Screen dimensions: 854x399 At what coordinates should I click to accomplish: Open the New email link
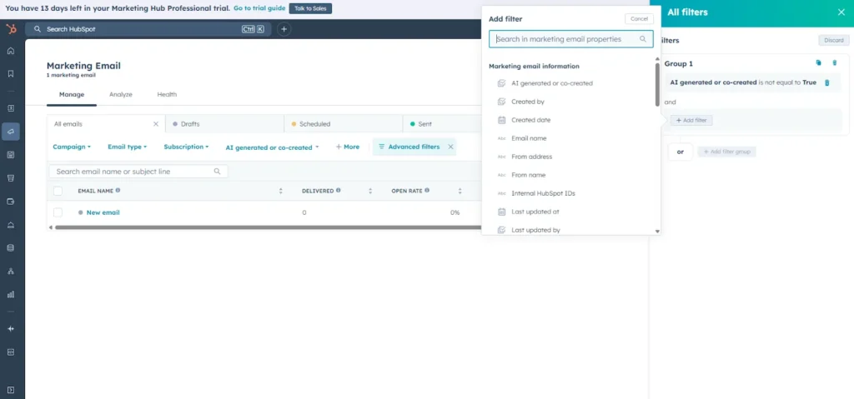tap(103, 213)
